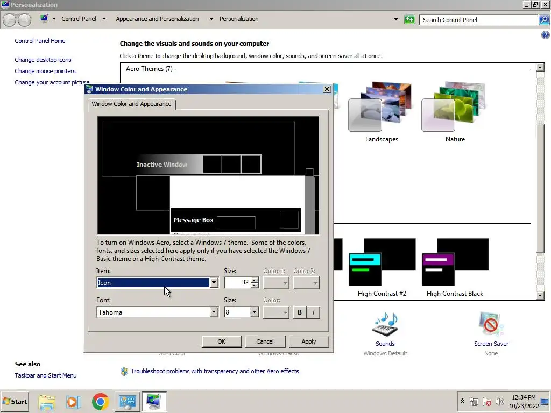Screen dimensions: 551x413
Task: Open Taskbar and Start Menu link
Action: [46, 375]
